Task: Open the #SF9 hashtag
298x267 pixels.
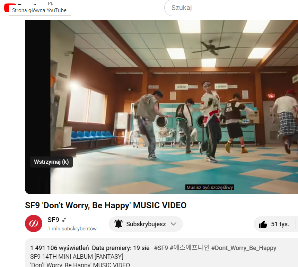Action: (161, 248)
